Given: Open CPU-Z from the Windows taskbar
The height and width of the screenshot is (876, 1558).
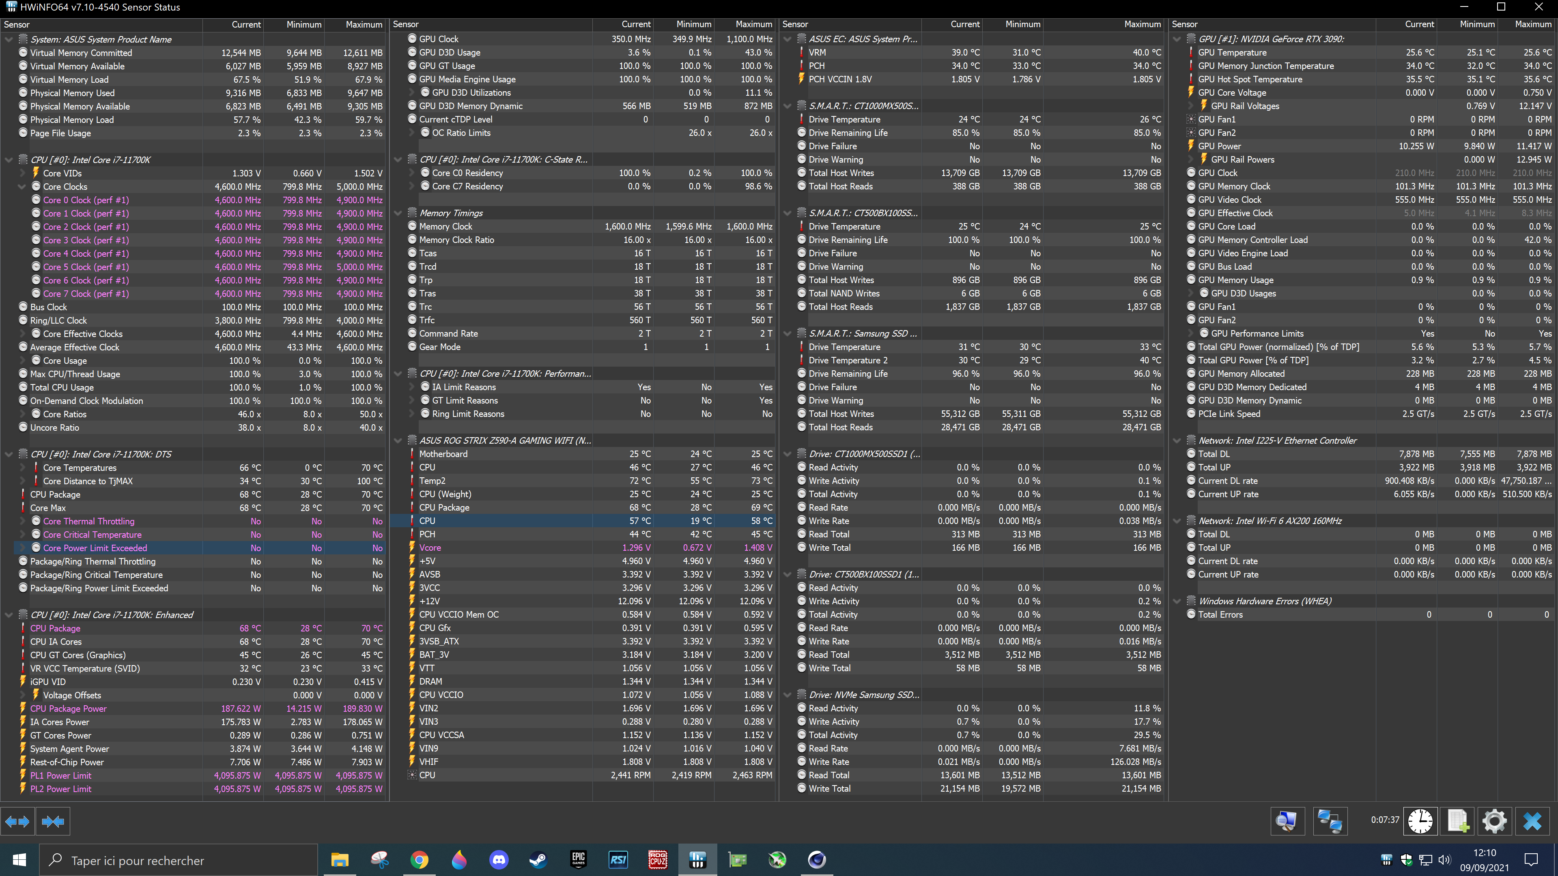Looking at the screenshot, I should point(657,860).
